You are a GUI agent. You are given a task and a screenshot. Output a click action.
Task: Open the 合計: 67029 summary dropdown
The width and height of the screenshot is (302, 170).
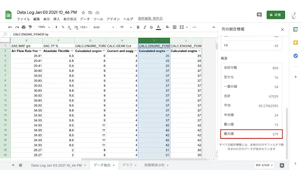pyautogui.click(x=264, y=165)
